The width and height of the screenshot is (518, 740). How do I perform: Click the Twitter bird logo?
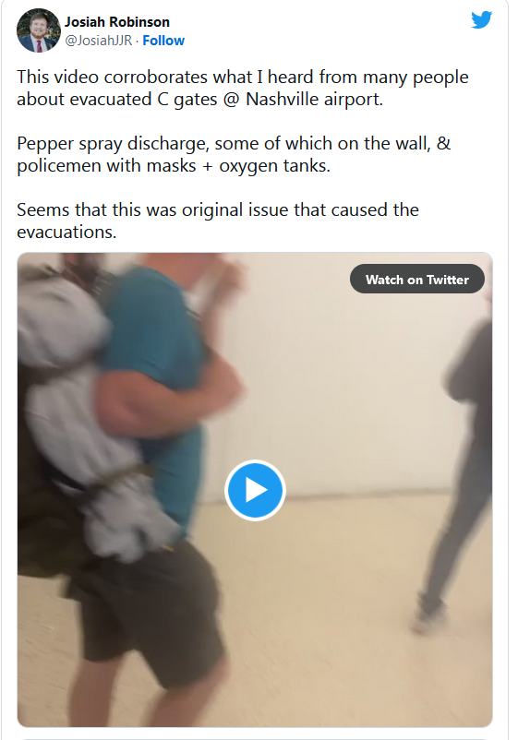(x=482, y=19)
